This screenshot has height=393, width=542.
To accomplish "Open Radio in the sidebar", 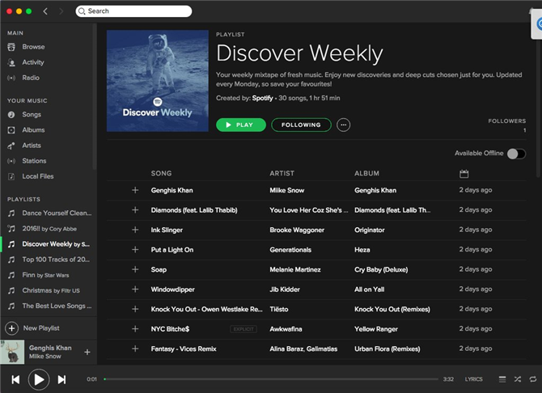I will 31,78.
